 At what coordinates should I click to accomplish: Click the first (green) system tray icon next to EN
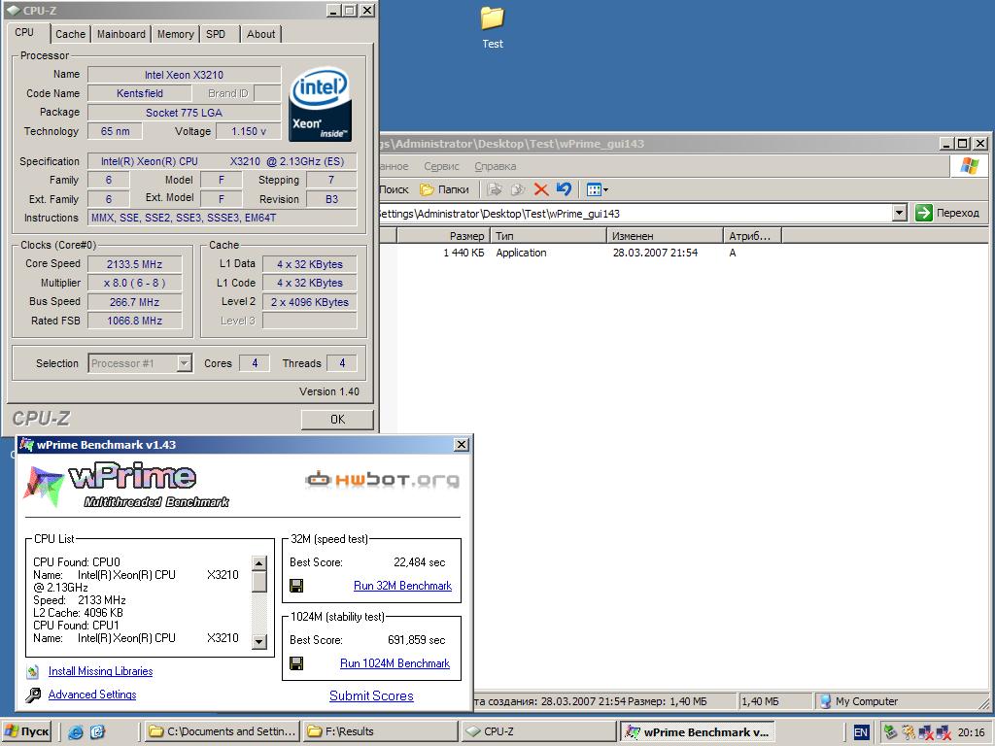890,732
